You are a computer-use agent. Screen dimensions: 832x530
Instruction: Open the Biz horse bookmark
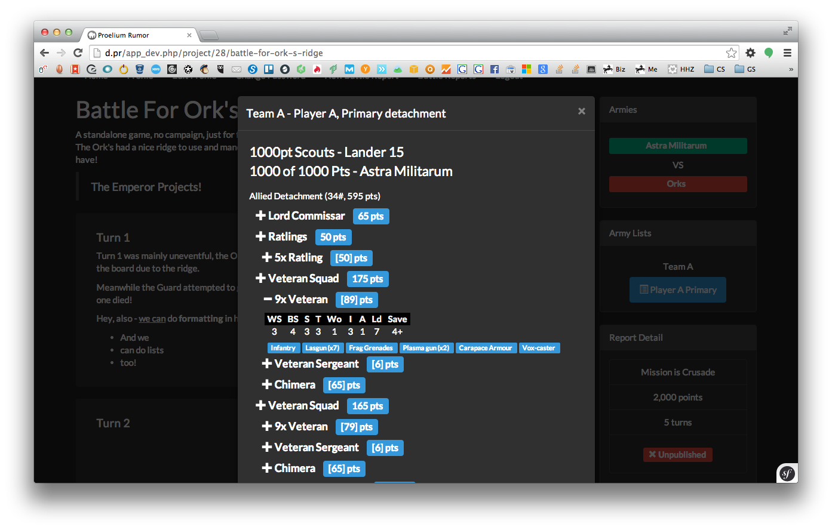[x=614, y=69]
